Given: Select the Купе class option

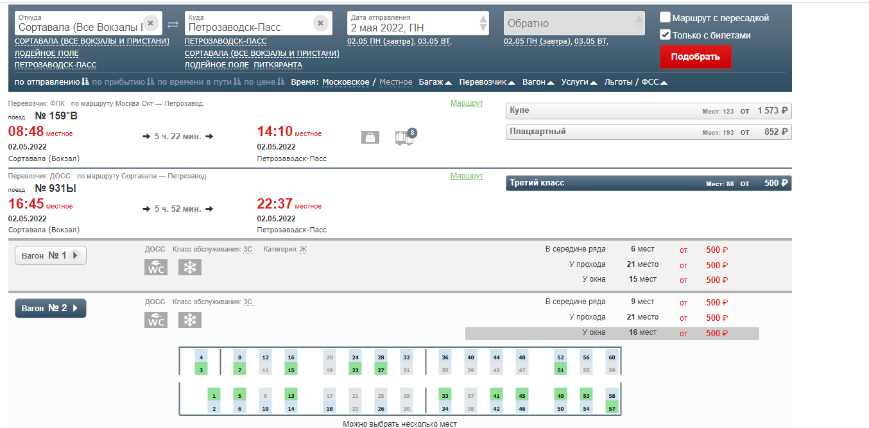Looking at the screenshot, I should click(x=648, y=111).
